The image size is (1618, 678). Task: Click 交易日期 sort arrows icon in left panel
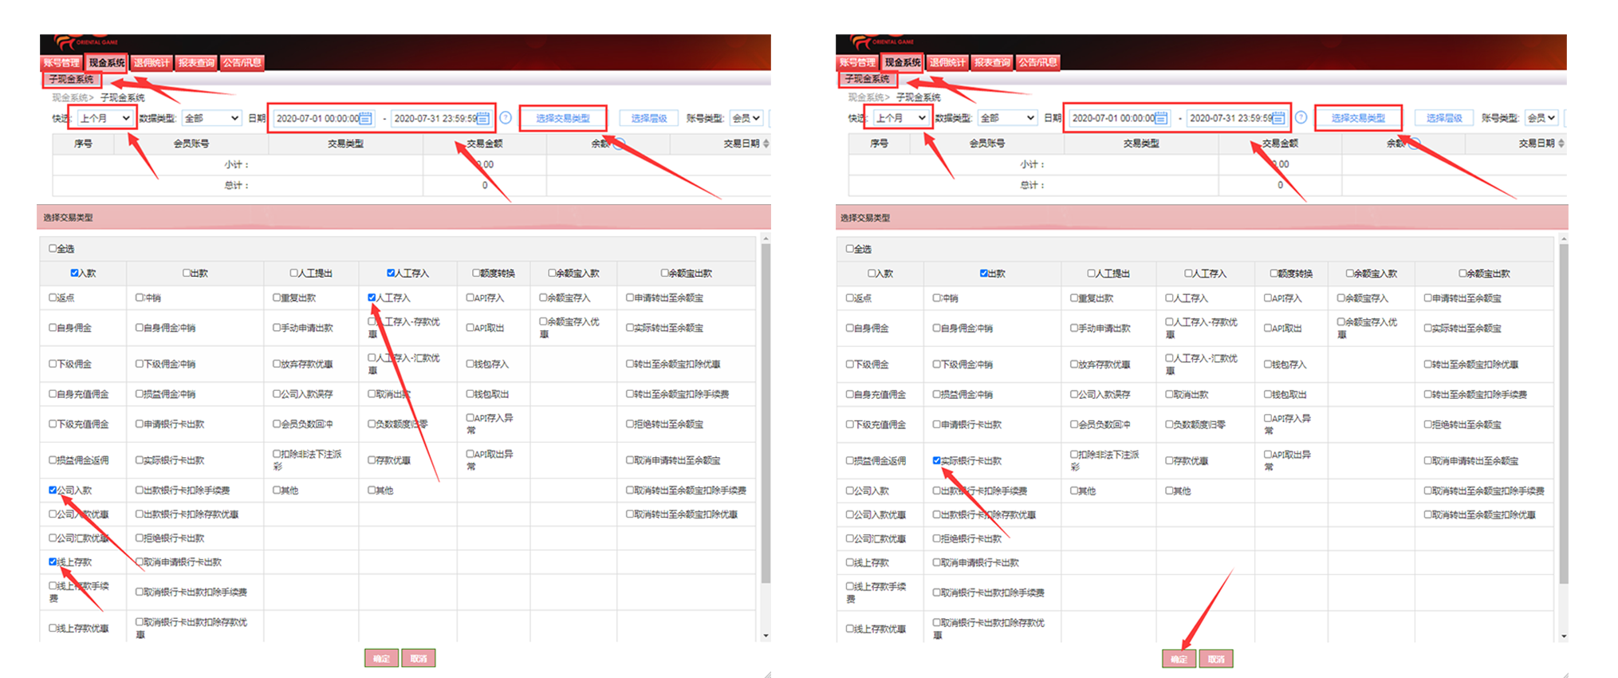pyautogui.click(x=766, y=144)
